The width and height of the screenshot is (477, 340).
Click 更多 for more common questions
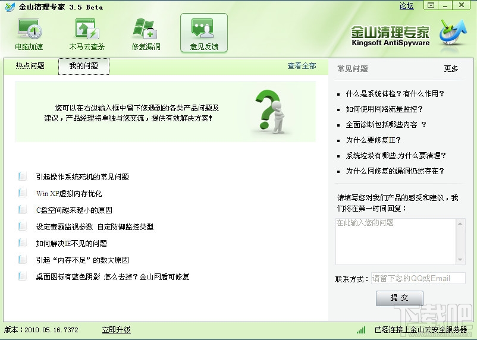tap(451, 69)
